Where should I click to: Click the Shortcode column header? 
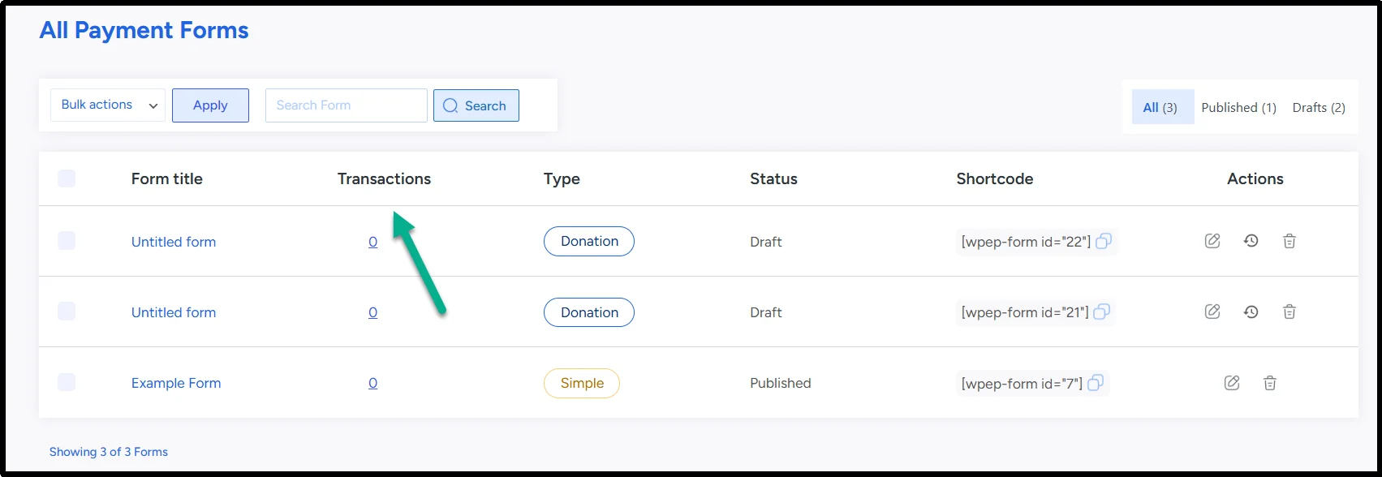(x=995, y=179)
